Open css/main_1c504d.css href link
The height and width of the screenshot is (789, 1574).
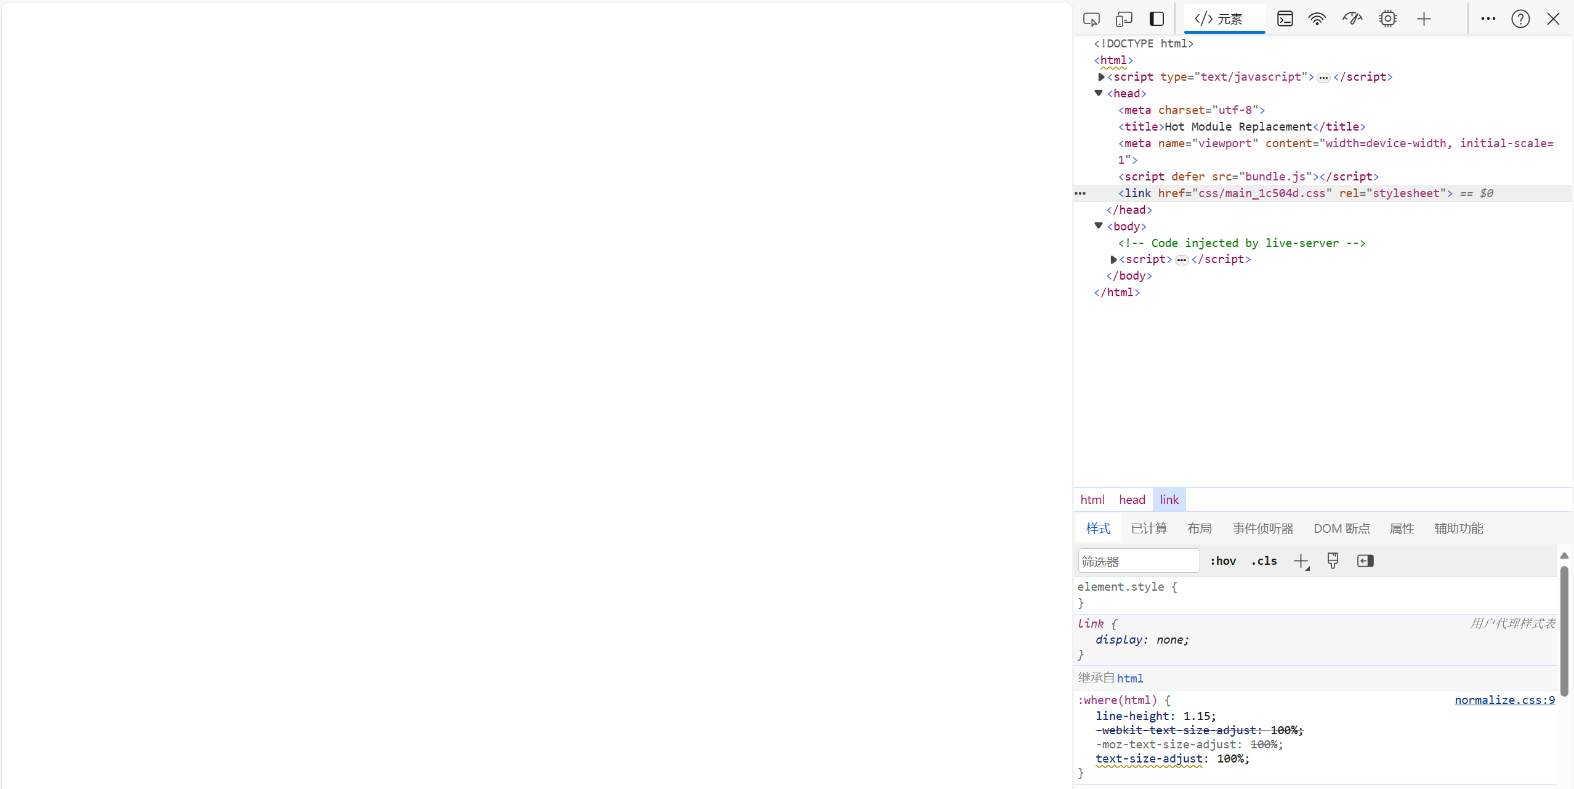1262,193
